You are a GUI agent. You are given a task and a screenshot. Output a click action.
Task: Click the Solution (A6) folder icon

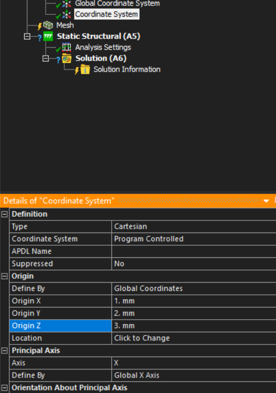(x=67, y=58)
